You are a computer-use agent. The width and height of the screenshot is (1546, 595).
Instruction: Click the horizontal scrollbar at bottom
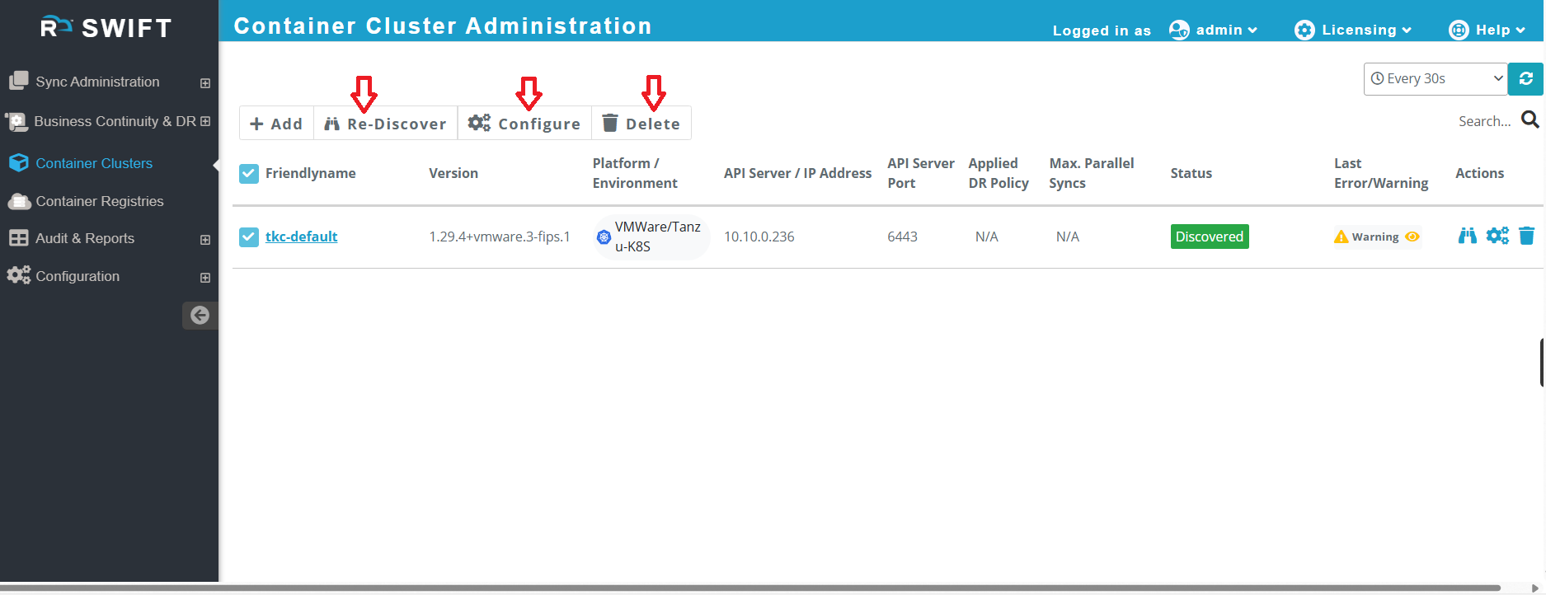(x=750, y=588)
